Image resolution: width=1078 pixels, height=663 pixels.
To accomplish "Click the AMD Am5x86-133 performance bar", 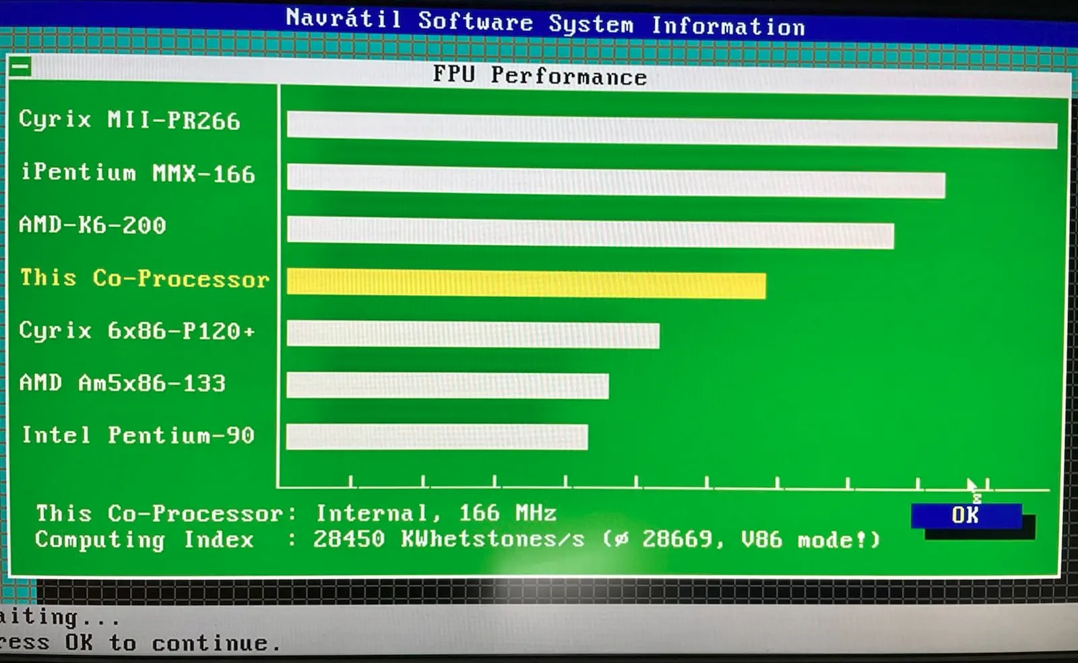I will coord(447,385).
